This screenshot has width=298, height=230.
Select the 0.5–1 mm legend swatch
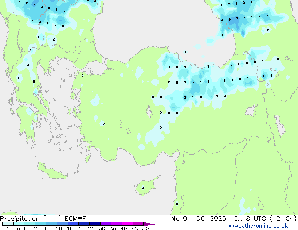click(x=19, y=224)
